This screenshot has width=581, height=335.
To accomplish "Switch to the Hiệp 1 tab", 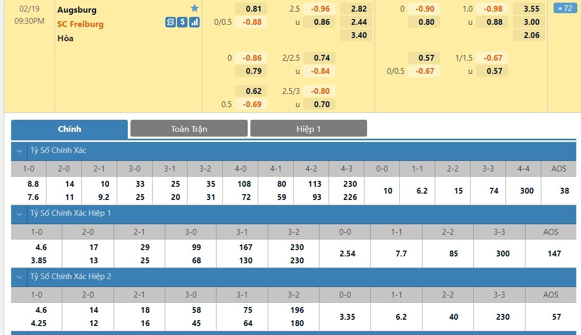I will tap(308, 129).
